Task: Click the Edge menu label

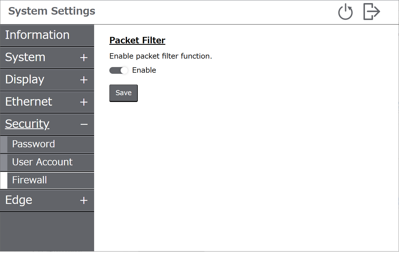Action: click(x=19, y=200)
